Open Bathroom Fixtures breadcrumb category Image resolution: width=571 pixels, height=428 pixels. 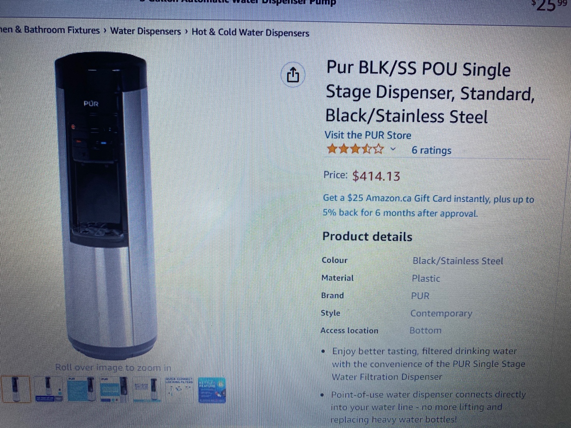50,30
